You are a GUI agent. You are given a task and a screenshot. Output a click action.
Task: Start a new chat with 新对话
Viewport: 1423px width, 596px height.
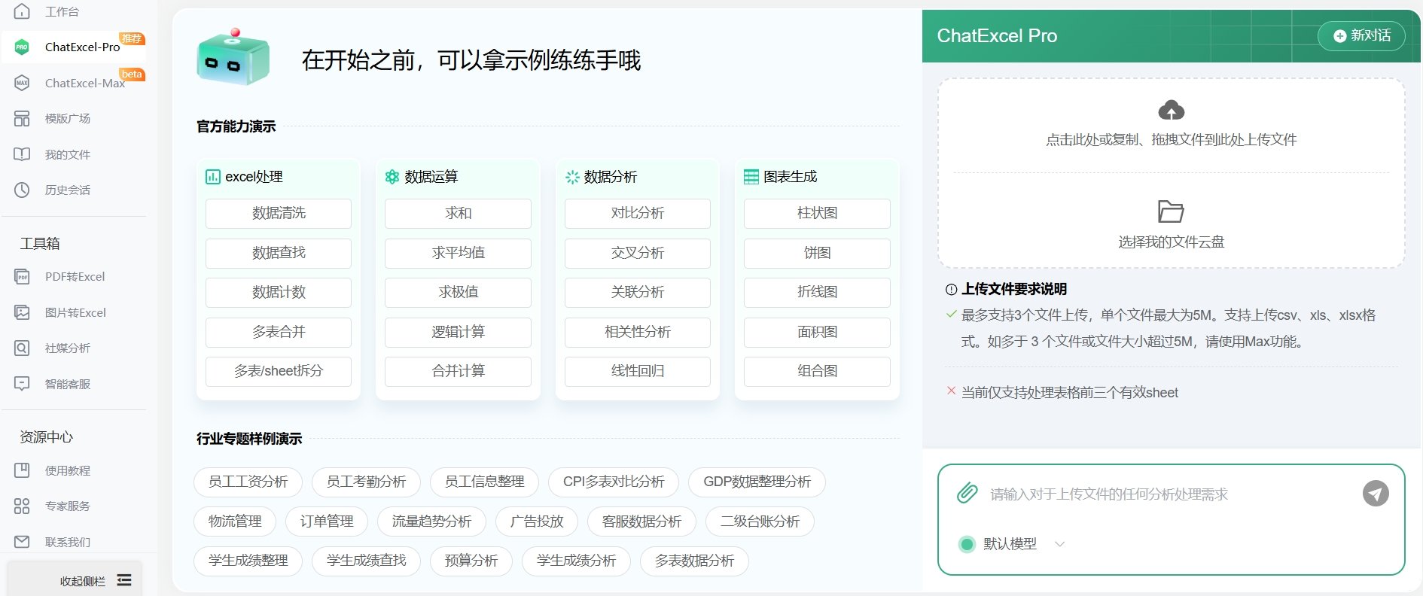[1361, 35]
